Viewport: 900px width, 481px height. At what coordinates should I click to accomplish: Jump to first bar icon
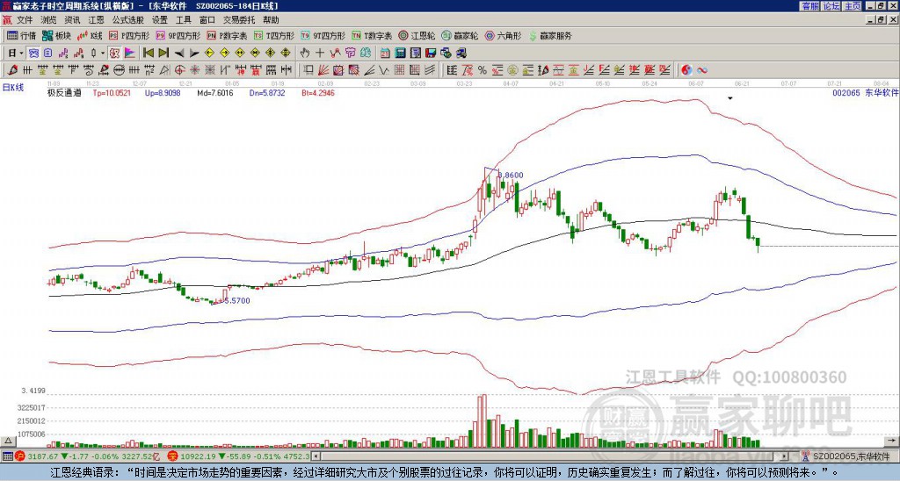(x=149, y=54)
